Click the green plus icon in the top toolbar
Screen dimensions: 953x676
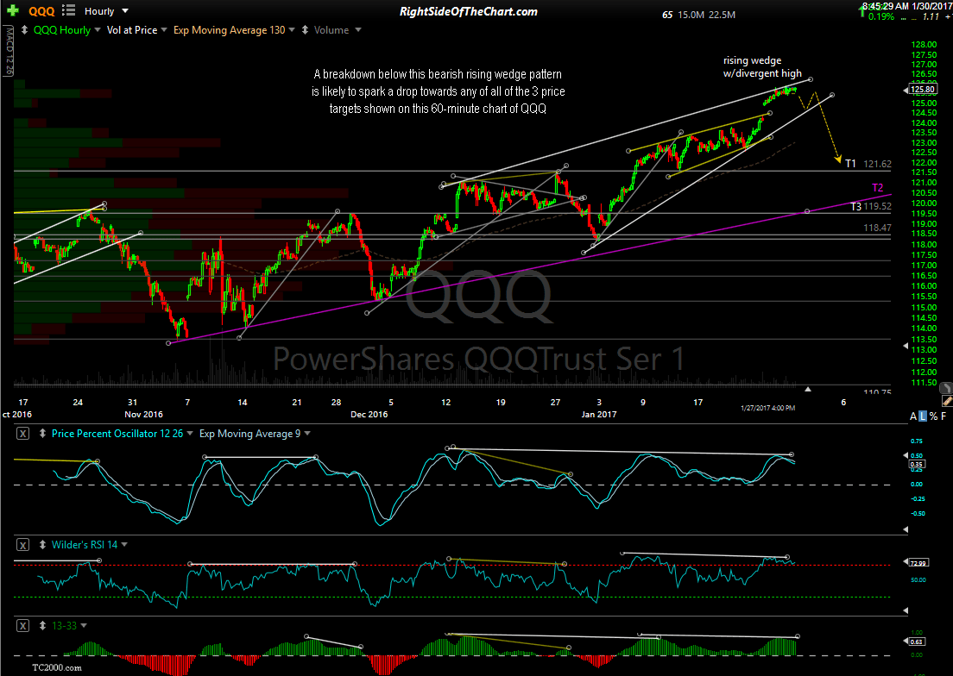tap(13, 11)
